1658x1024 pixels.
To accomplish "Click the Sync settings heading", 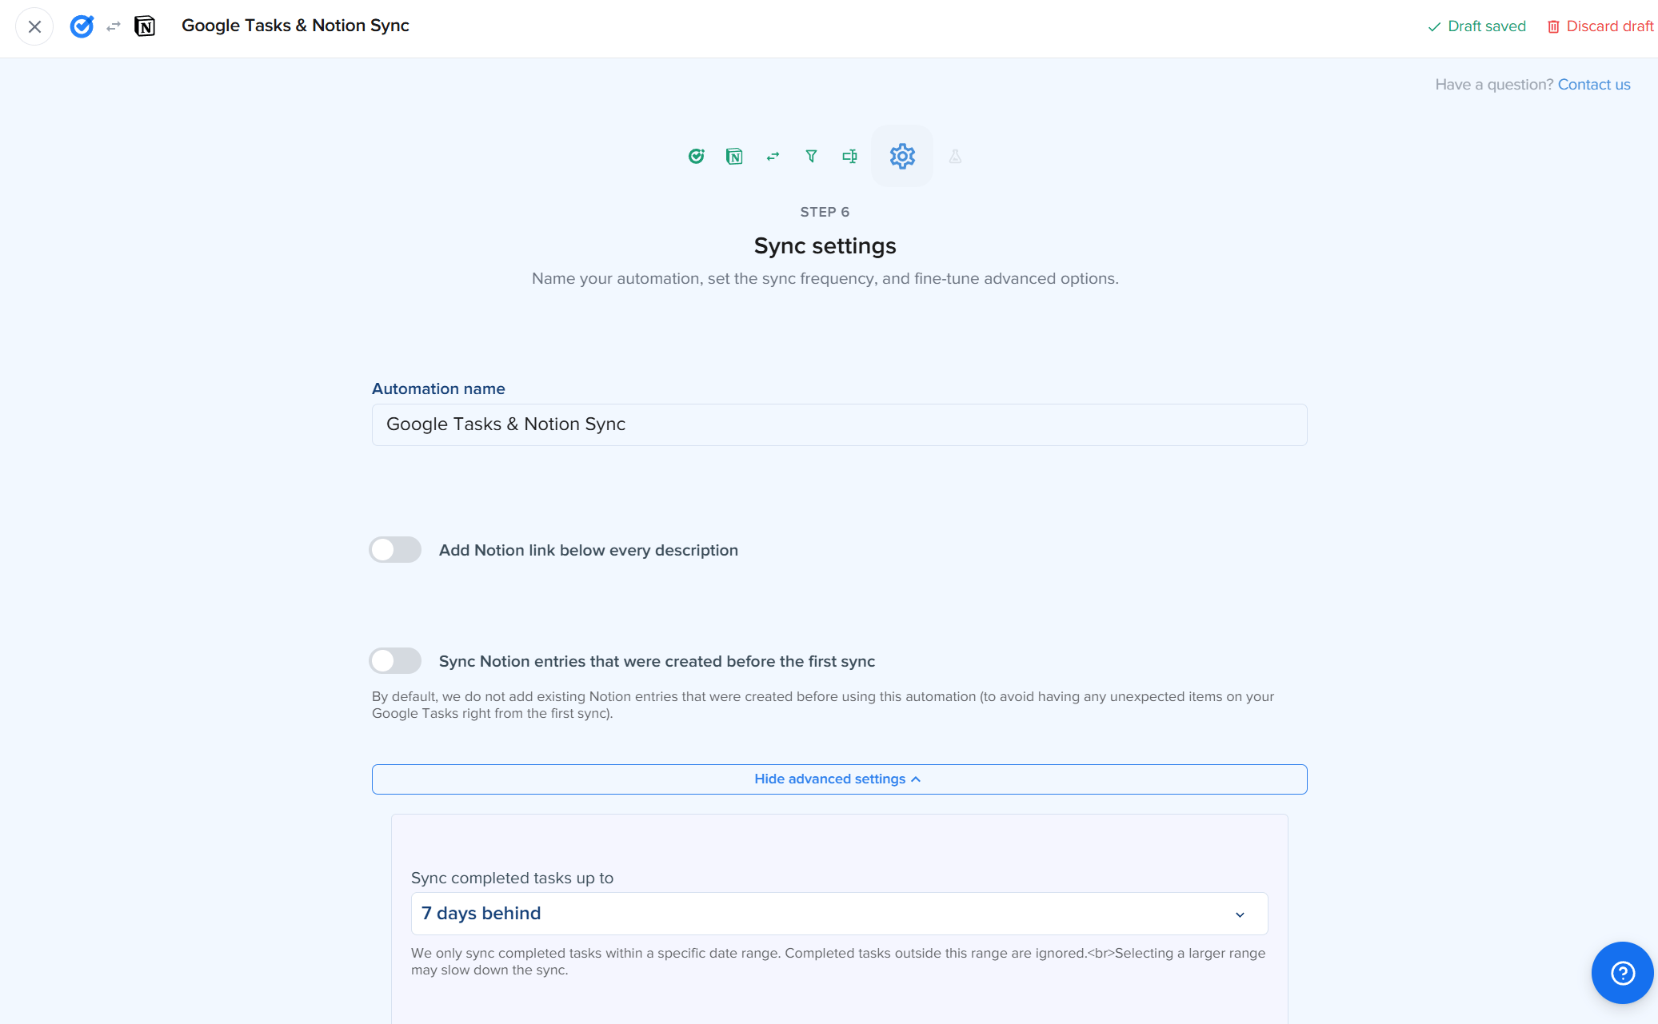I will point(825,245).
